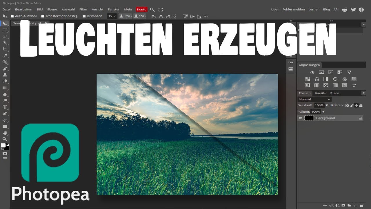Select the Spot Healing Brush tool
This screenshot has height=209, width=371.
tap(5, 62)
